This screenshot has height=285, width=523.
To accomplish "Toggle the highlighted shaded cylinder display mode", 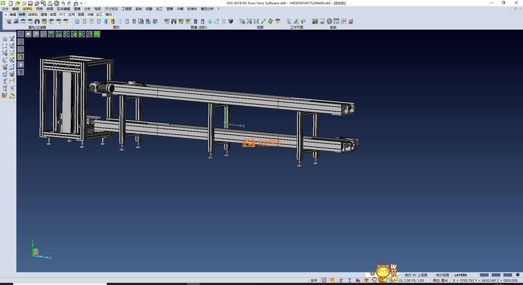I will 113,21.
